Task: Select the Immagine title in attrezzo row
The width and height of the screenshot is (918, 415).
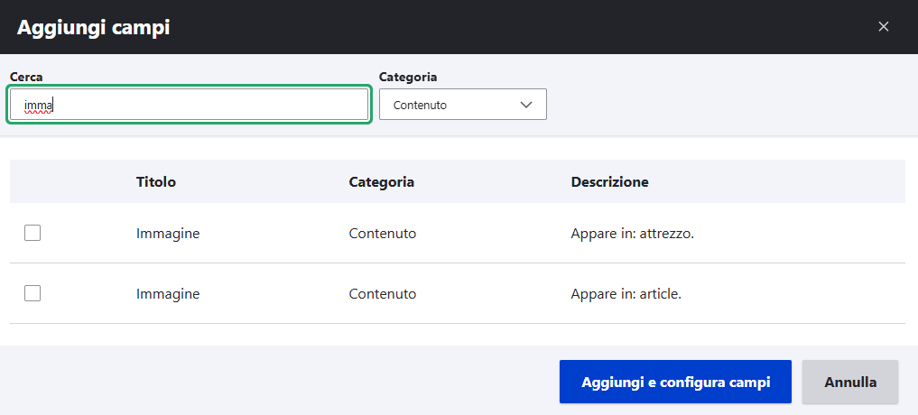Action: [x=168, y=234]
